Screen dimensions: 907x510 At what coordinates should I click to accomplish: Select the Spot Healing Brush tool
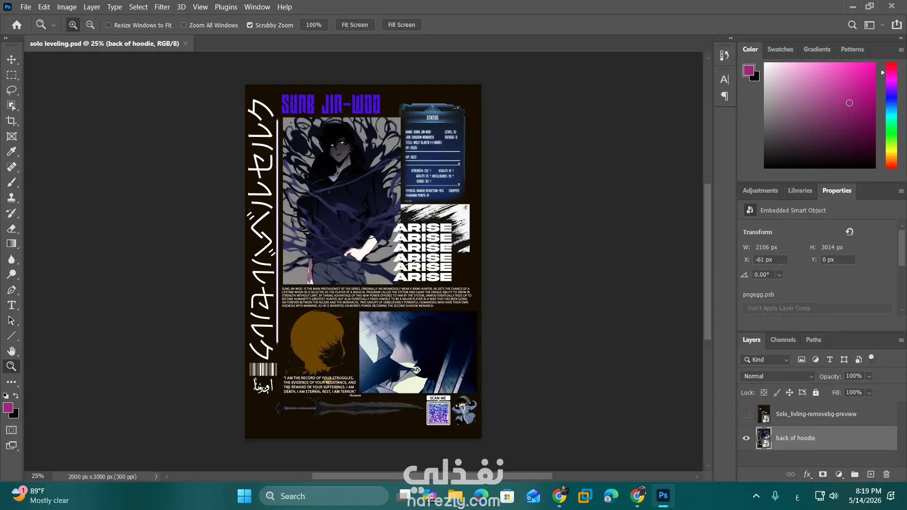coord(11,167)
